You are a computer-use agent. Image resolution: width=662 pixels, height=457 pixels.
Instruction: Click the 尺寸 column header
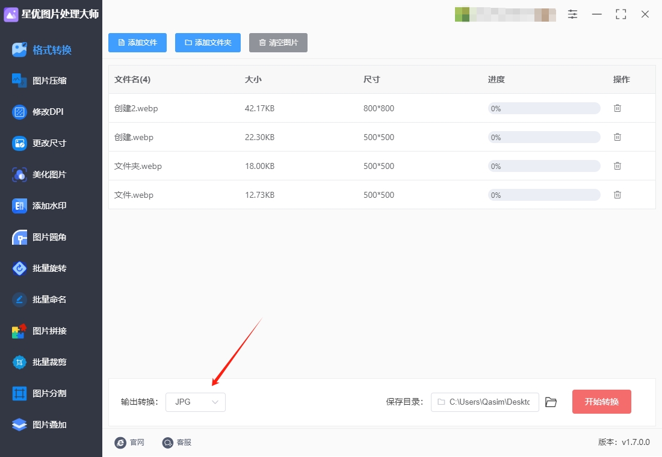point(371,79)
